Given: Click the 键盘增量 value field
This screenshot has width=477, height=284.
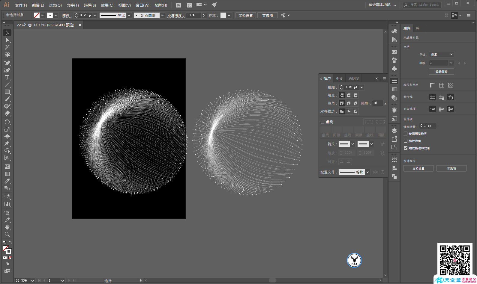Looking at the screenshot, I should [x=428, y=126].
